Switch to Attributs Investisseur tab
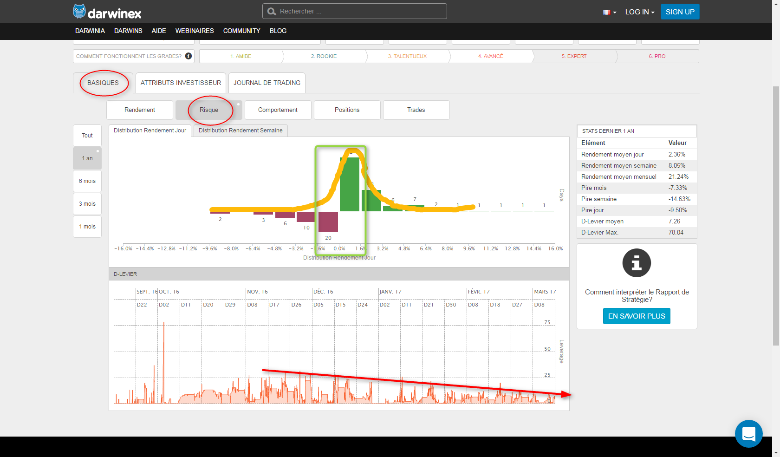The image size is (780, 457). point(181,83)
